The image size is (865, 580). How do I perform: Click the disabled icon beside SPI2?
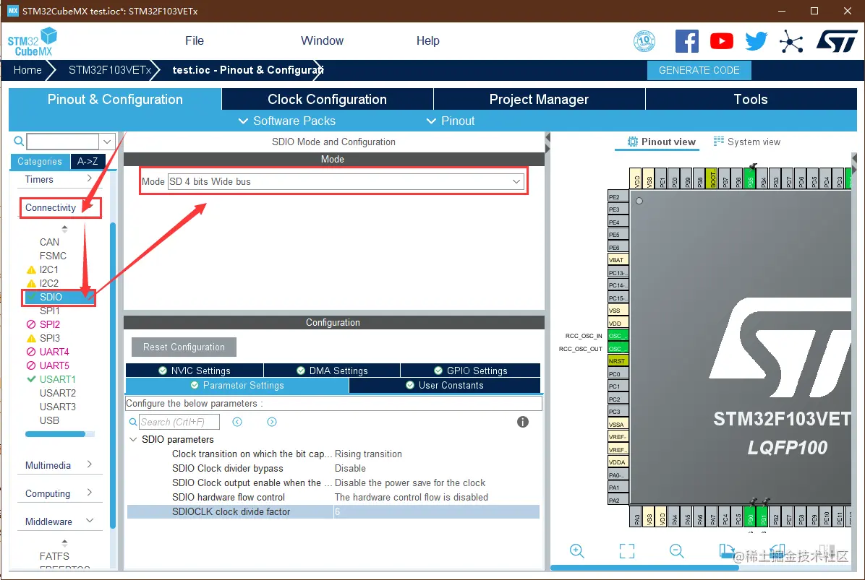[31, 324]
